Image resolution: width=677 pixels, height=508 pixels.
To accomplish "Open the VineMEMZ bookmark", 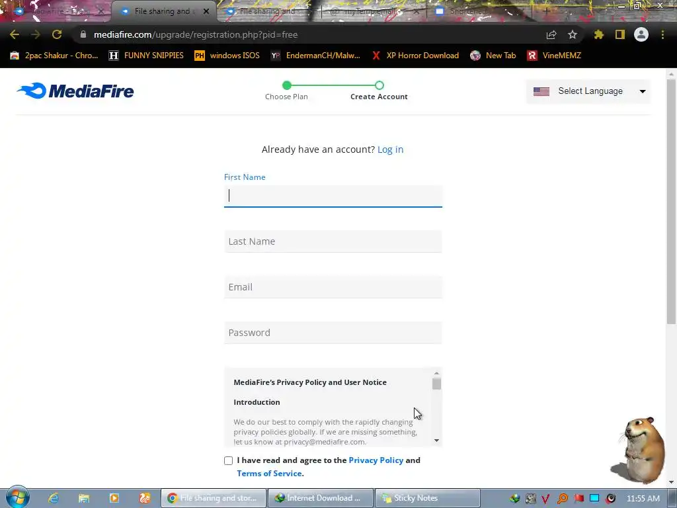I will 555,56.
